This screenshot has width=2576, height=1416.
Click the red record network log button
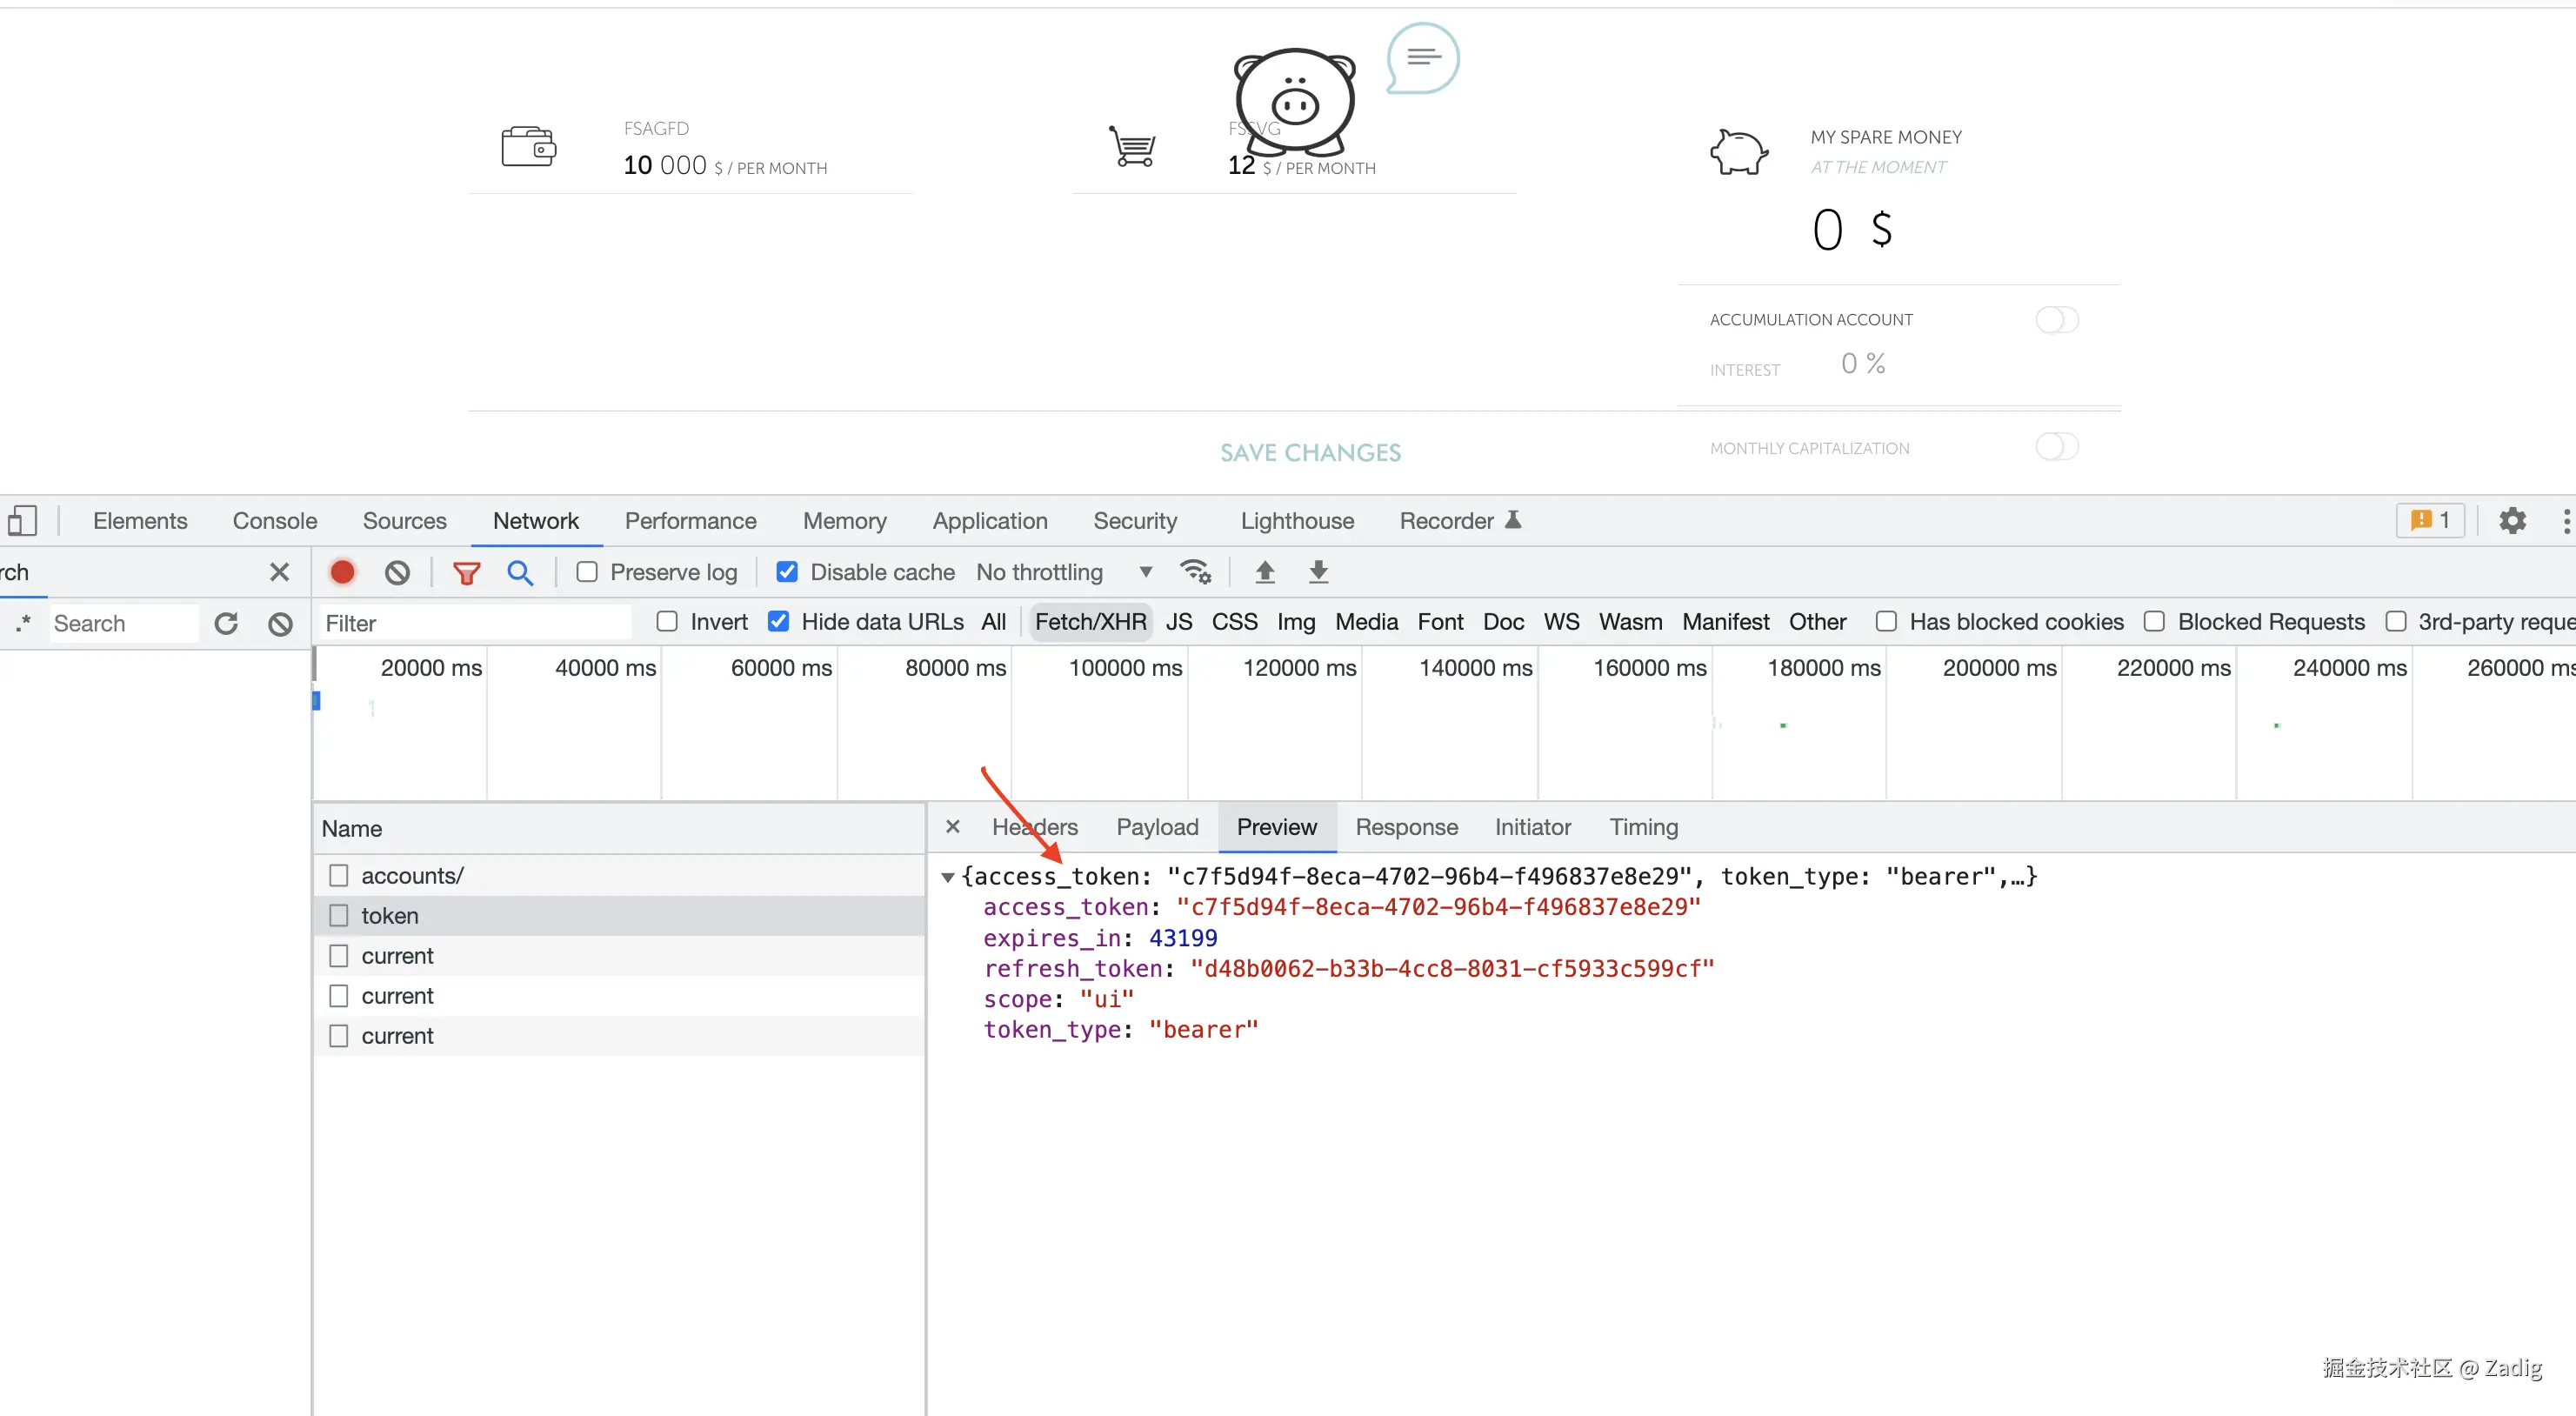[342, 572]
